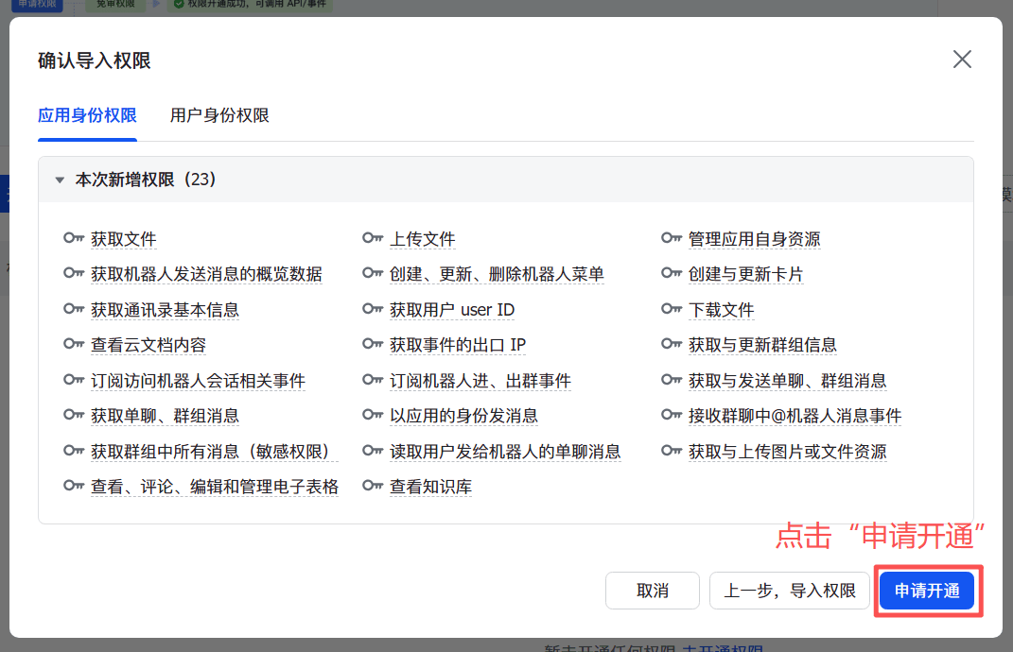Click the 取消 button
The width and height of the screenshot is (1013, 652).
point(653,590)
